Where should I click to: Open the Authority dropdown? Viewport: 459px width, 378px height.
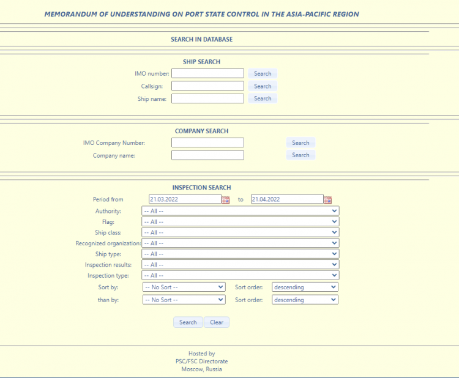click(x=241, y=211)
